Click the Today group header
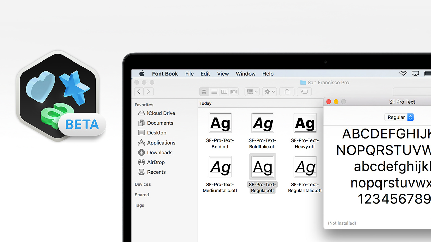431x242 pixels. point(205,103)
